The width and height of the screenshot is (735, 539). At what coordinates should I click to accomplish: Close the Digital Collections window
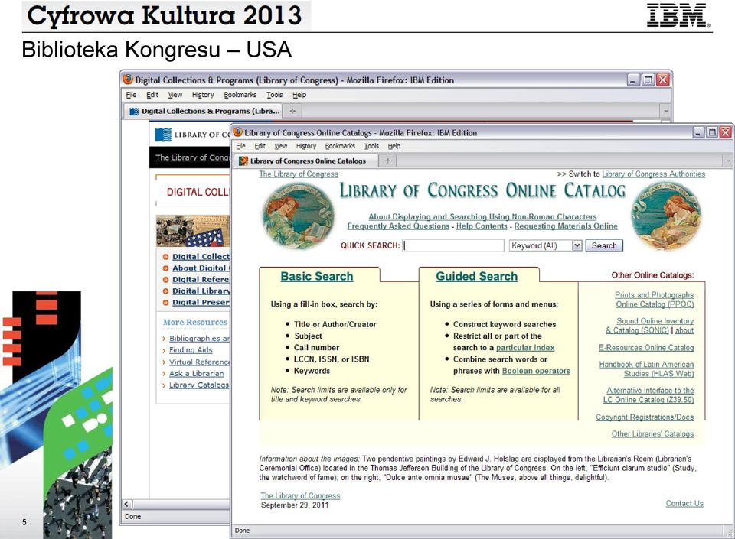point(663,80)
